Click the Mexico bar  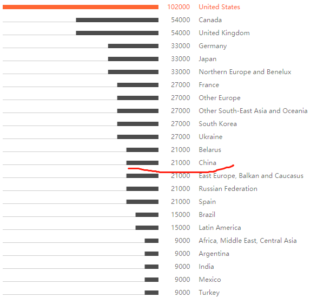pyautogui.click(x=151, y=280)
